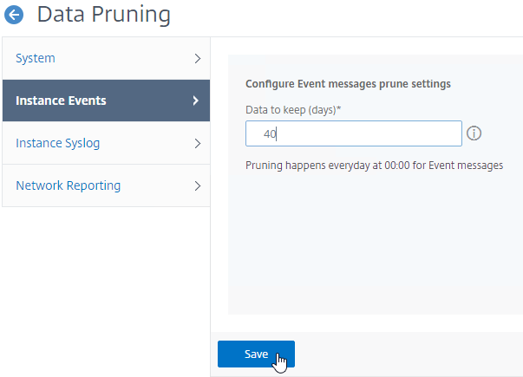Click the Save button
The width and height of the screenshot is (523, 377).
pyautogui.click(x=256, y=354)
